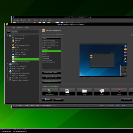Open the Background module icon in the tree

[x=13, y=38]
